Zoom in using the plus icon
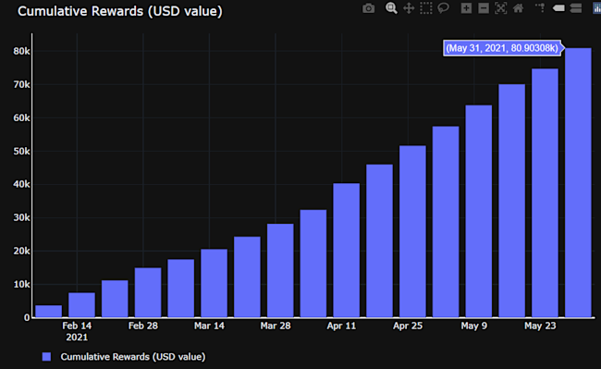Image resolution: width=601 pixels, height=369 pixels. pos(466,8)
